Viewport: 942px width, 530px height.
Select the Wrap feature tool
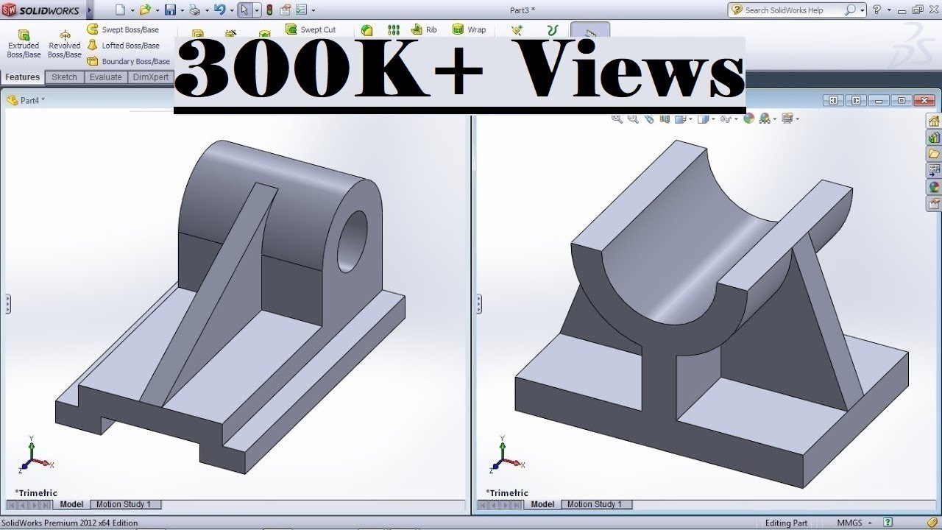click(469, 29)
